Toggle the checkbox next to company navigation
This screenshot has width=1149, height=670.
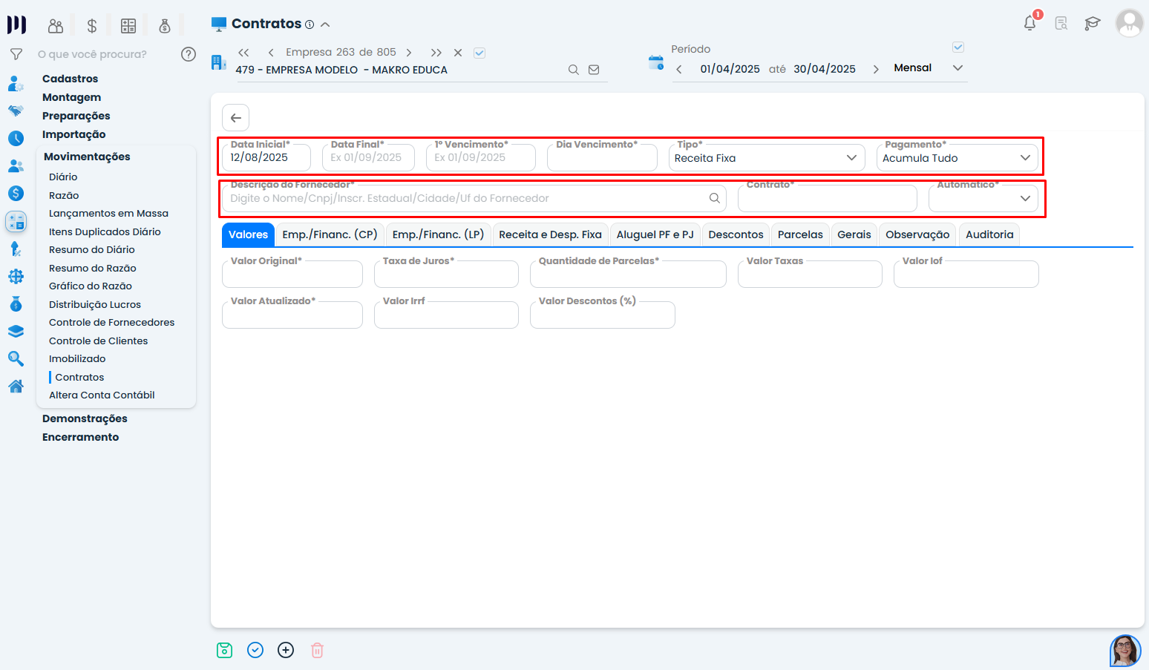[479, 53]
